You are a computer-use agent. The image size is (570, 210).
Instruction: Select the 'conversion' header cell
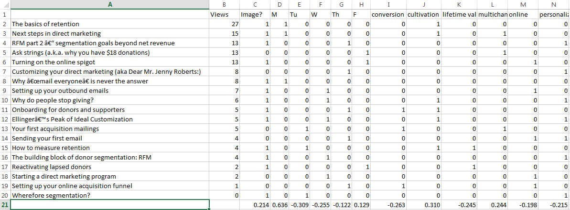pyautogui.click(x=388, y=14)
